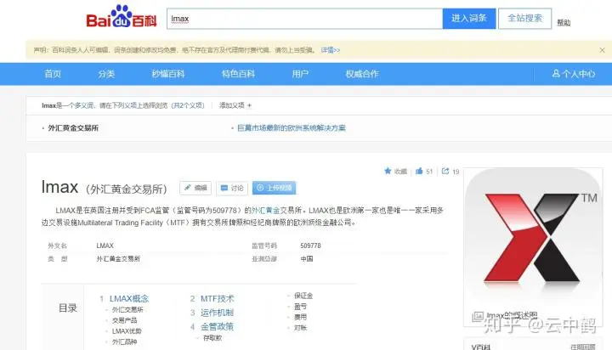This screenshot has width=612, height=350.
Task: Click the image gallery icon under the logo
Action: pyautogui.click(x=478, y=316)
